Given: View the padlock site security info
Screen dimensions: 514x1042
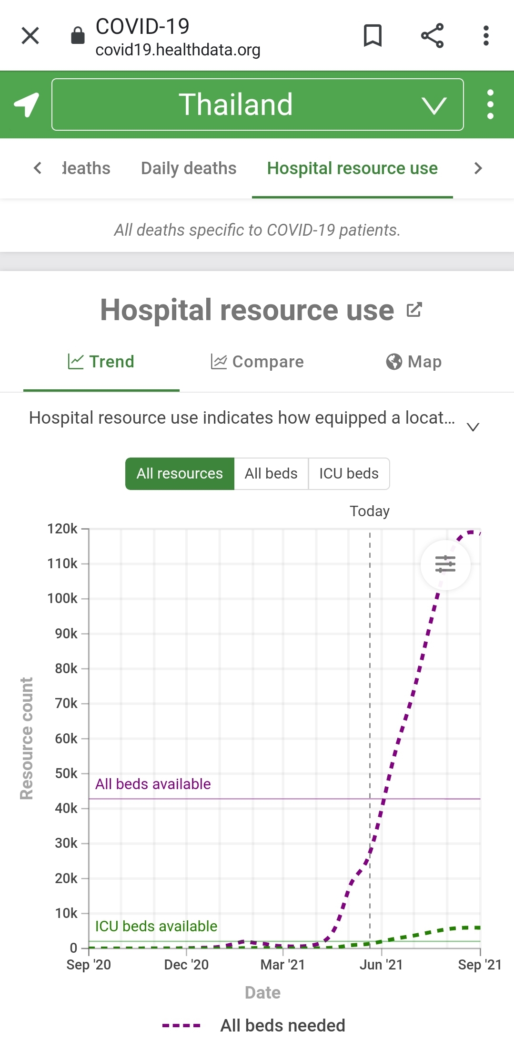Looking at the screenshot, I should (78, 35).
